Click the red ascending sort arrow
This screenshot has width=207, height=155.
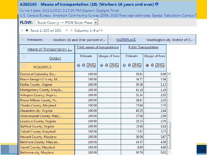[147, 65]
